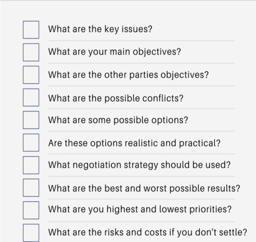The height and width of the screenshot is (242, 256).
Task: Mark the "negotiation strategy" checkbox
Action: pyautogui.click(x=31, y=165)
